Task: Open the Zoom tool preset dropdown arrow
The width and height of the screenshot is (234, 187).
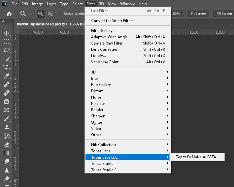Action: [x=30, y=14]
